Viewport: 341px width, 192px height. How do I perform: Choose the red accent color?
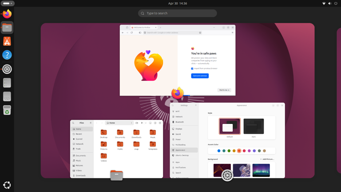click(244, 151)
